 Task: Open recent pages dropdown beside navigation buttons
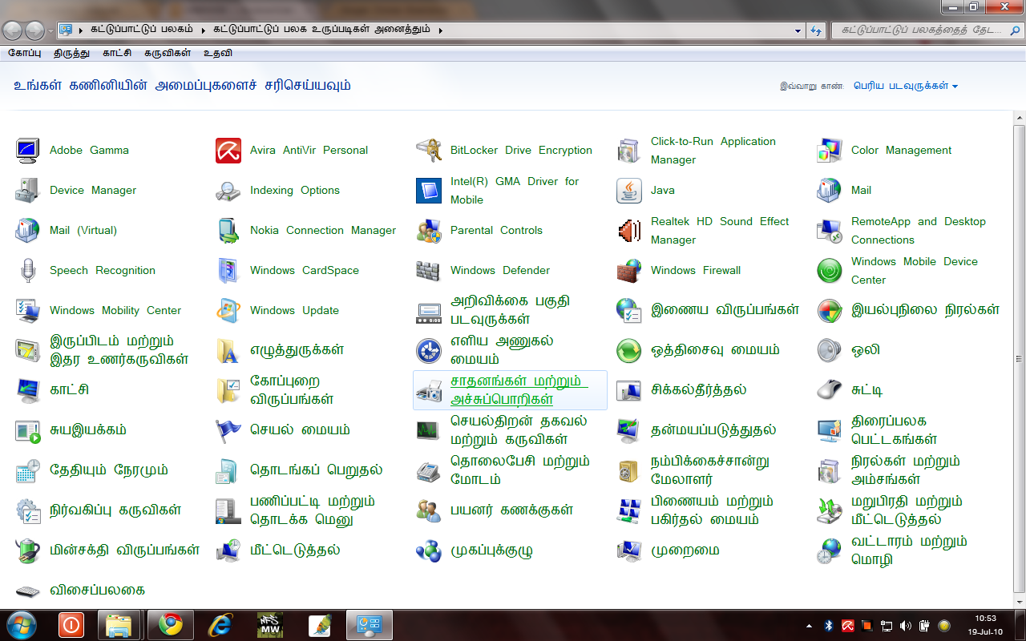tap(50, 31)
